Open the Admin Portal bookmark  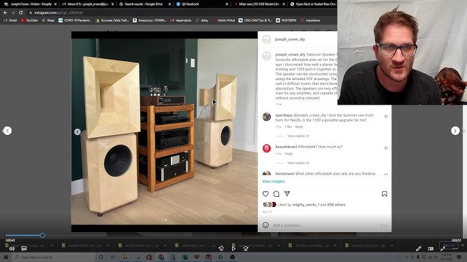tap(223, 20)
